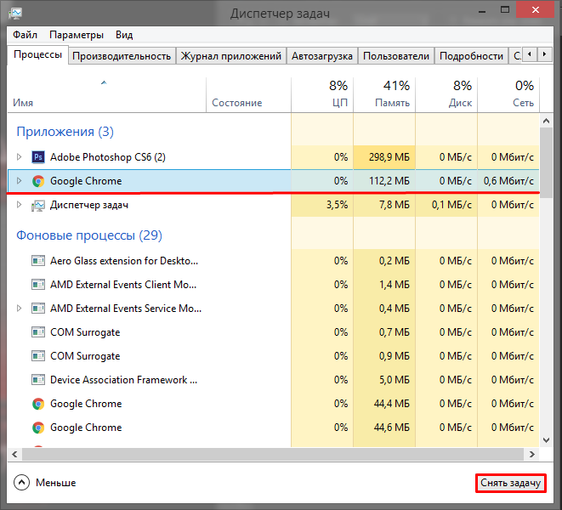Click the Adobe Photoshop CS6 icon
Image resolution: width=562 pixels, height=510 pixels.
pyautogui.click(x=37, y=157)
